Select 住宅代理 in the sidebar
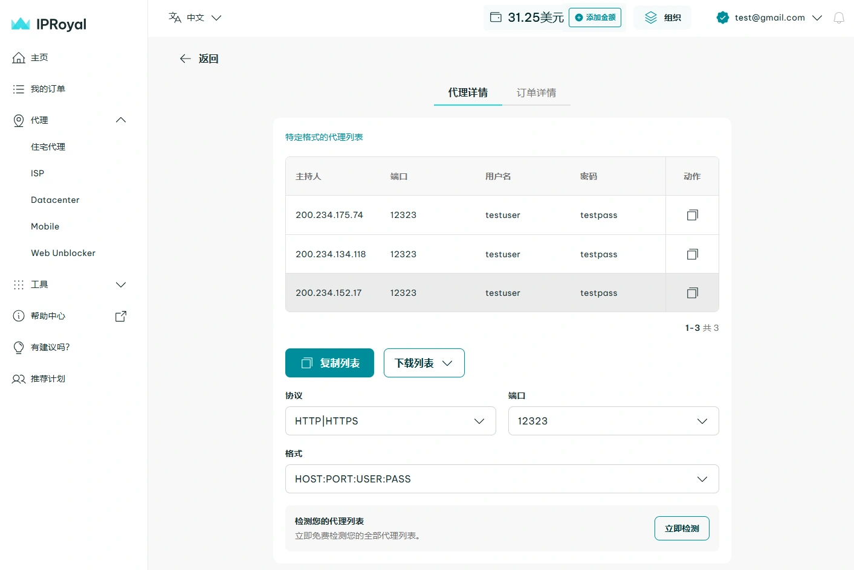 coord(48,147)
